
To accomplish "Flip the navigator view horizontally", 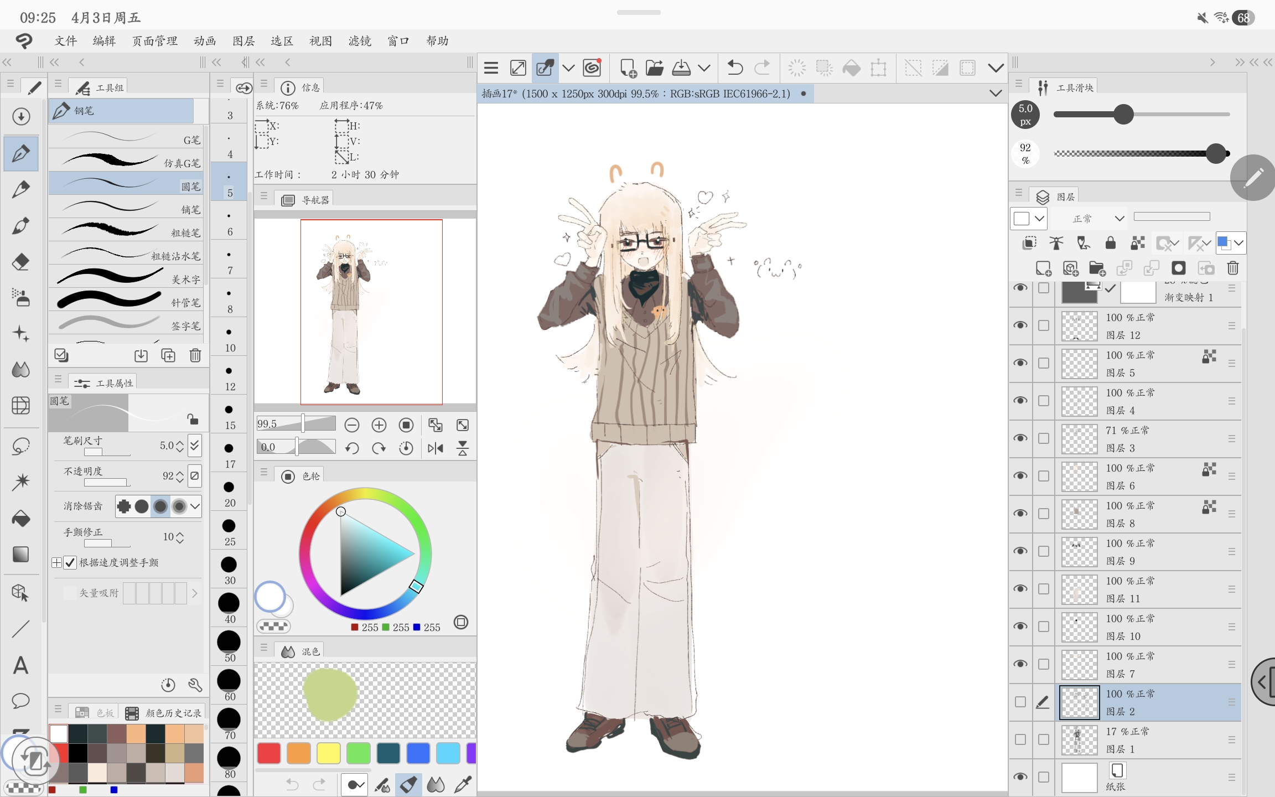I will [x=436, y=448].
